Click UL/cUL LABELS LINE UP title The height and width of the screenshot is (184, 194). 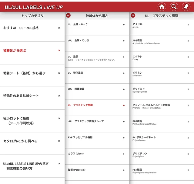click(34, 7)
